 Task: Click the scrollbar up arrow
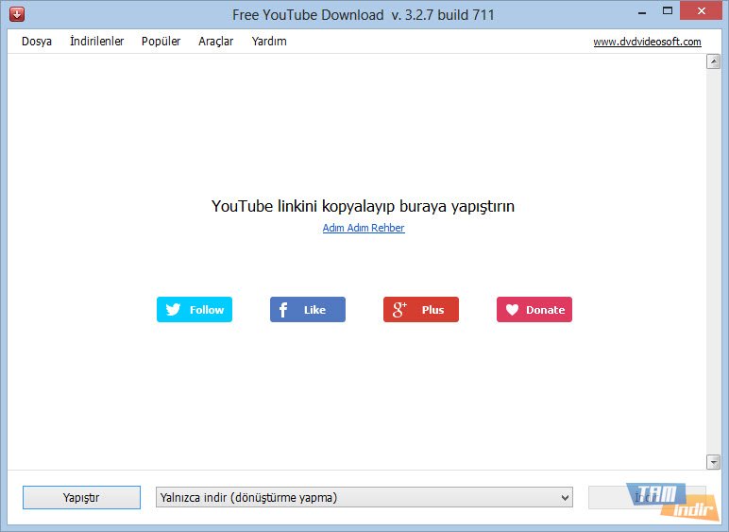pyautogui.click(x=713, y=61)
